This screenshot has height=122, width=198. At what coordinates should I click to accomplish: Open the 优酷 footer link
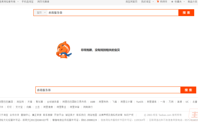pyautogui.click(x=29, y=107)
